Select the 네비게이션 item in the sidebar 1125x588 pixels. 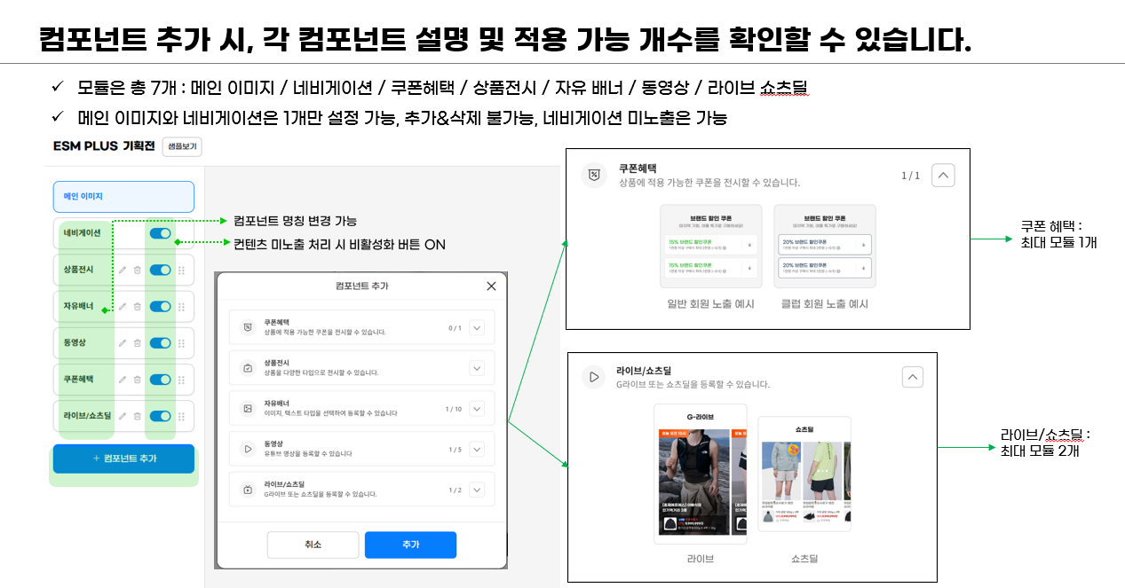pos(123,233)
